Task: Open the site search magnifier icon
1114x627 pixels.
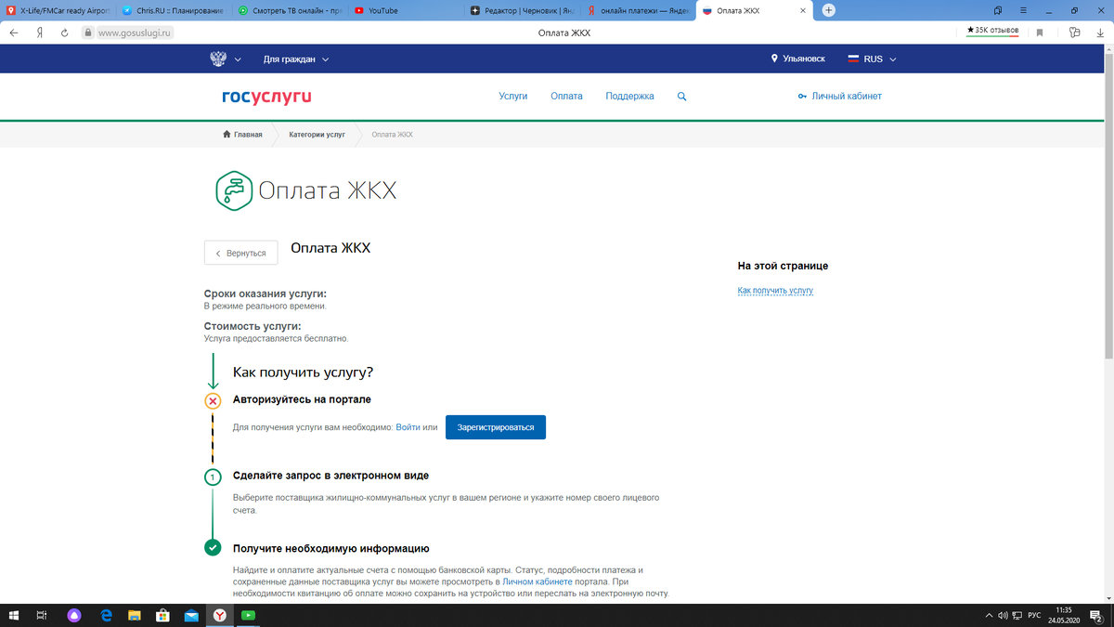Action: tap(682, 97)
